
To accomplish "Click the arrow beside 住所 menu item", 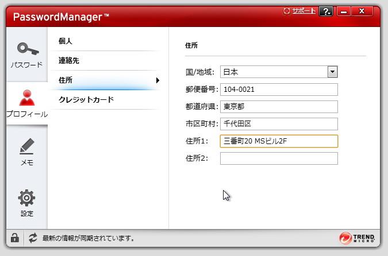I will tap(157, 80).
